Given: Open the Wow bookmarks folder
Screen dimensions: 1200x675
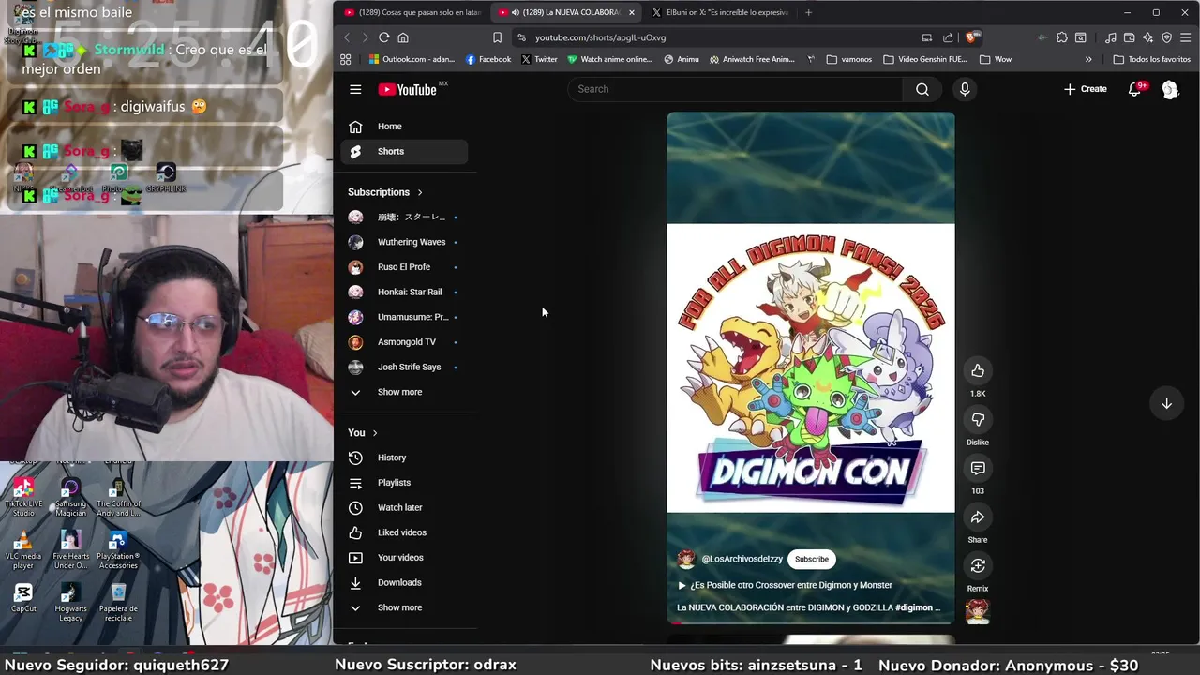Looking at the screenshot, I should tap(996, 59).
